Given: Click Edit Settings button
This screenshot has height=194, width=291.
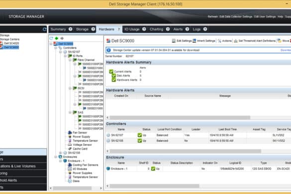Looking at the screenshot, I should point(182,41).
